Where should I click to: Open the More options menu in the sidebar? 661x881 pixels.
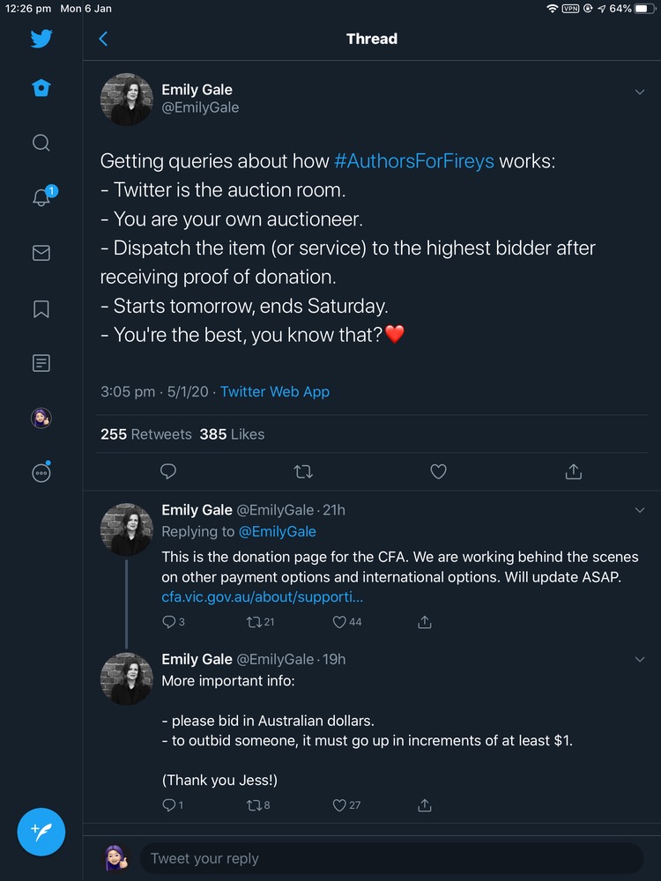pos(41,473)
